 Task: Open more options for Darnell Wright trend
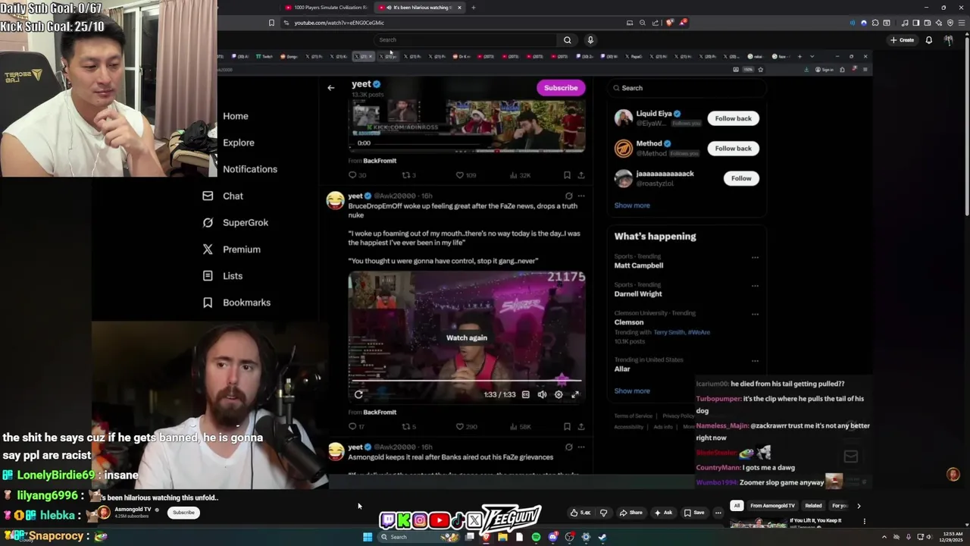coord(755,286)
